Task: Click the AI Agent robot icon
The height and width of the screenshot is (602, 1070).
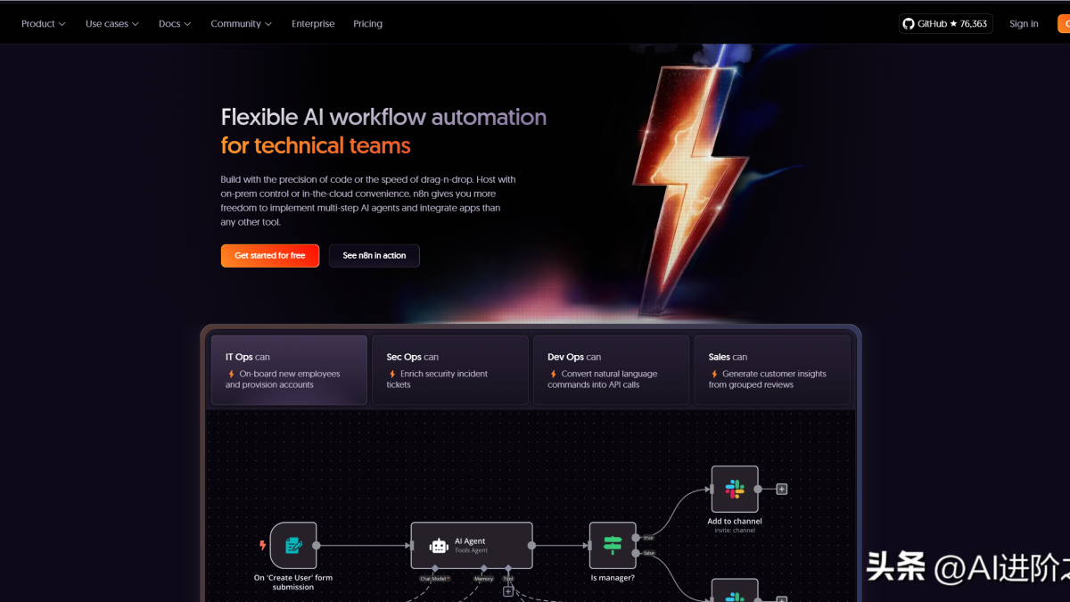Action: click(438, 546)
